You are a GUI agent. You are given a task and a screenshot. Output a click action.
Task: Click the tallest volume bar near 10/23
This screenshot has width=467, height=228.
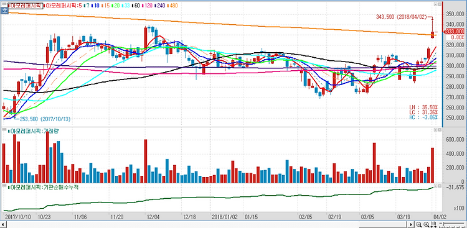point(47,158)
